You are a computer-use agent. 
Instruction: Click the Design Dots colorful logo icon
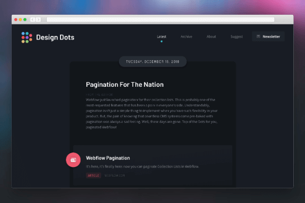coord(26,37)
